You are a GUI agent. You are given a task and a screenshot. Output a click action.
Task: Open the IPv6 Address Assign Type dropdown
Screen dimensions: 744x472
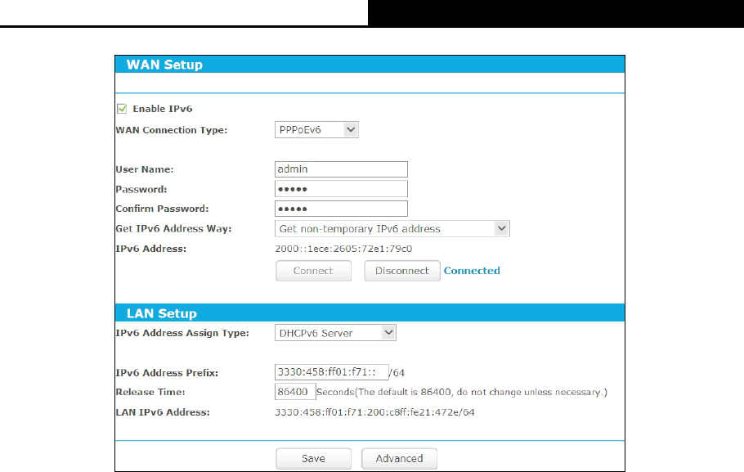(x=335, y=333)
